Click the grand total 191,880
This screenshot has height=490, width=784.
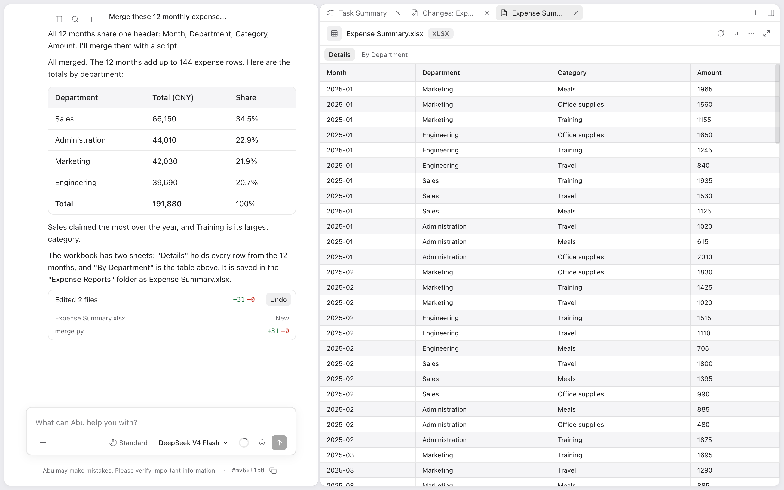point(167,204)
